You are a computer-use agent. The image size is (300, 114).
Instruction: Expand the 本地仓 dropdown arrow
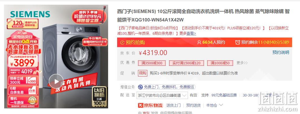pos(221,105)
